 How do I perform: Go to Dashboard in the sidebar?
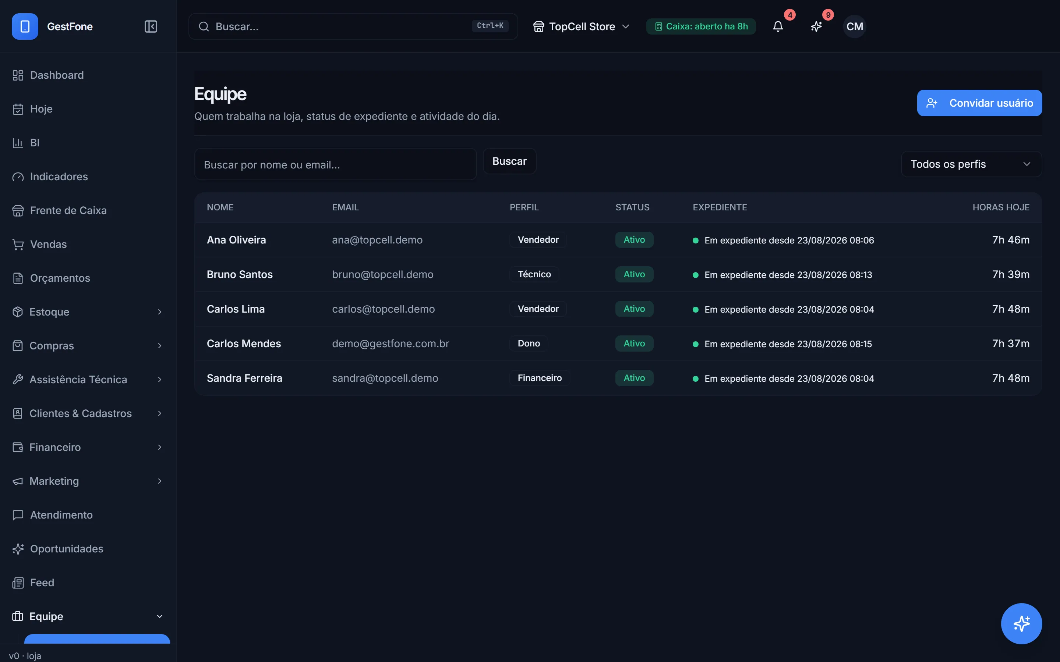88,75
